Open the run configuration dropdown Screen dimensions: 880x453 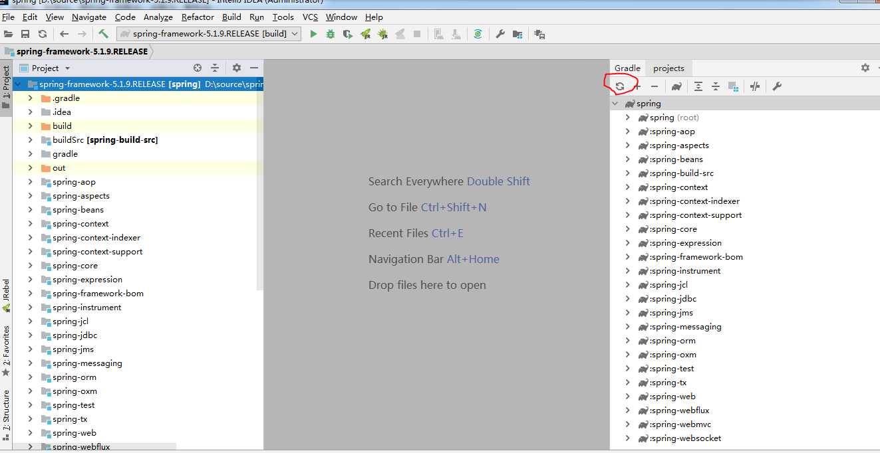tap(209, 33)
